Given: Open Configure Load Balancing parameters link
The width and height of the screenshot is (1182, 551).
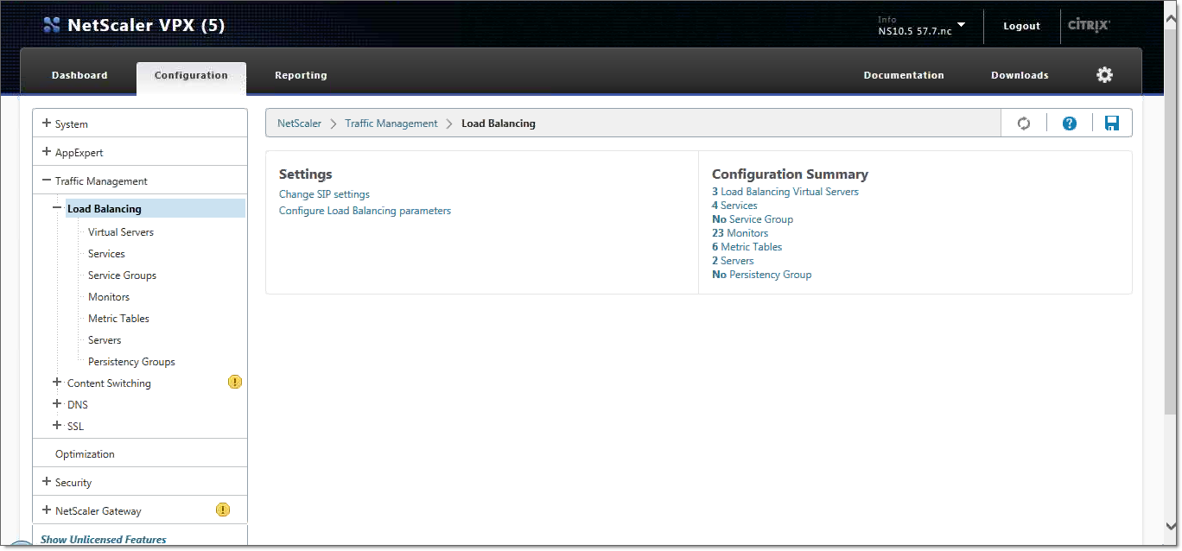Looking at the screenshot, I should coord(365,211).
